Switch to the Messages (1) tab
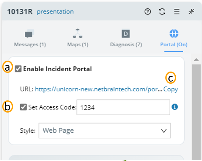202x161 pixels. pyautogui.click(x=30, y=45)
